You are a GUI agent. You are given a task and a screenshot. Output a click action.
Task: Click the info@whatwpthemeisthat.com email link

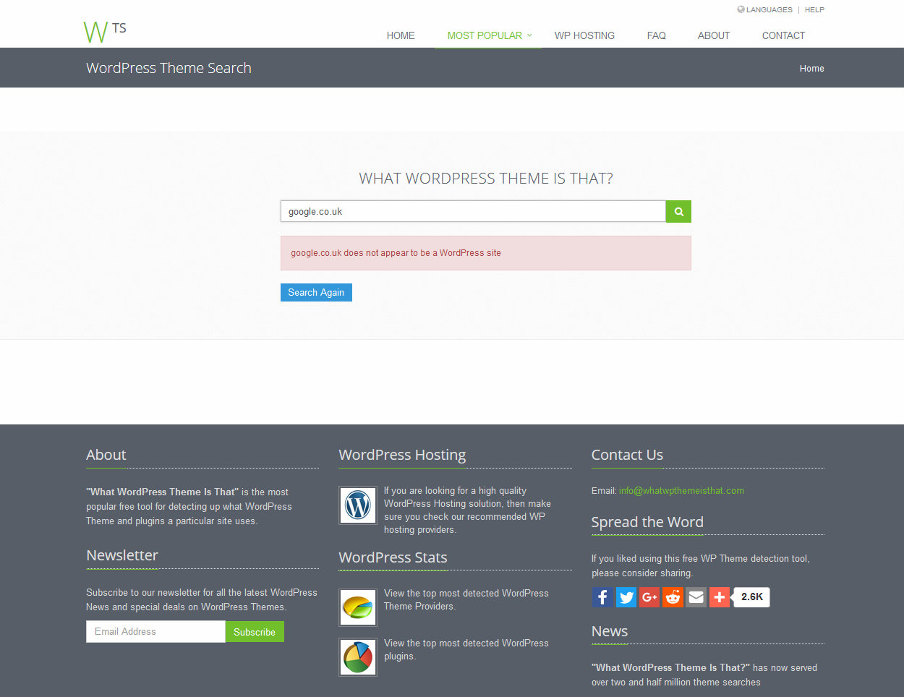pyautogui.click(x=681, y=490)
